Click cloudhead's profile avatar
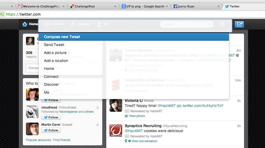This screenshot has height=148, width=265. click(x=32, y=112)
